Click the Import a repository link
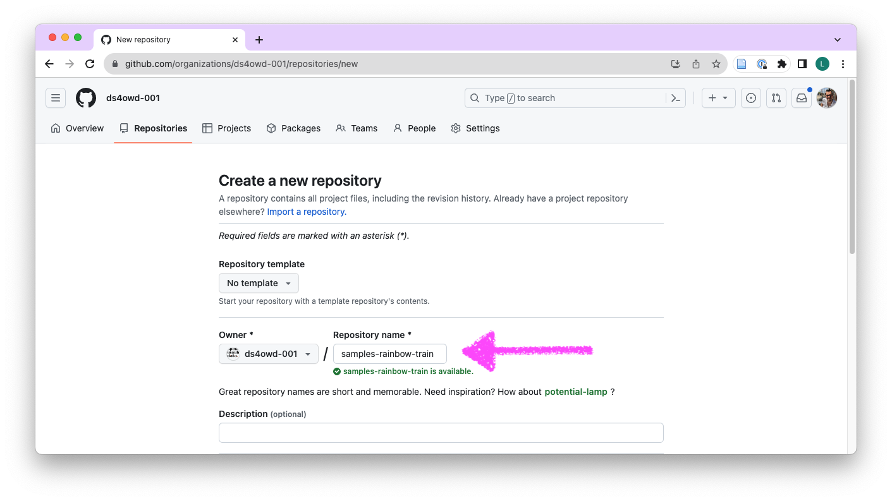892x501 pixels. [x=307, y=212]
